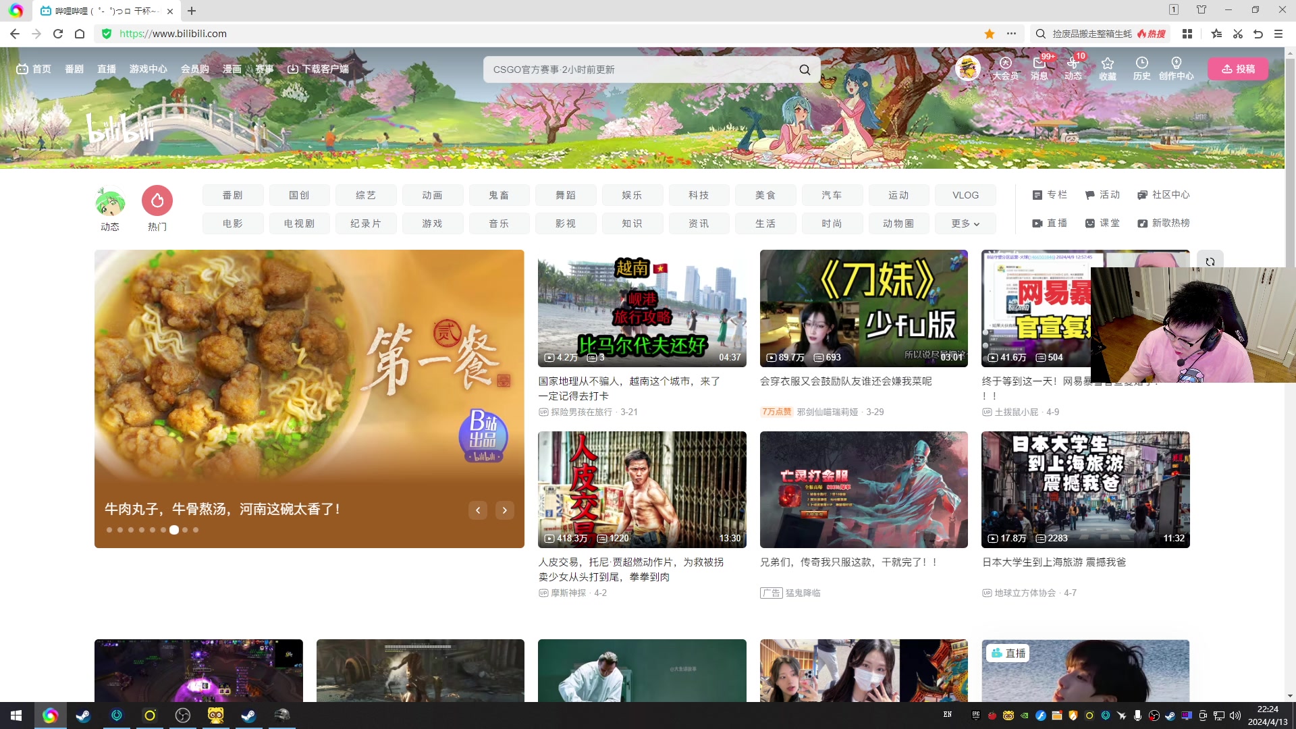Bookmark page with the star in address bar

click(990, 34)
